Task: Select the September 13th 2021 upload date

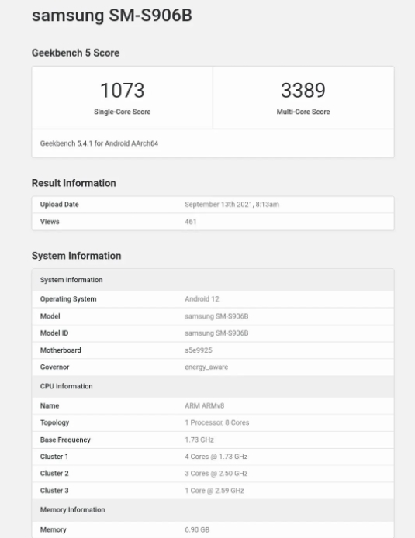Action: coord(232,205)
